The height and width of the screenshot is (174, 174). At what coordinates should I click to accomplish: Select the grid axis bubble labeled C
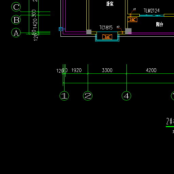pyautogui.click(x=16, y=7)
